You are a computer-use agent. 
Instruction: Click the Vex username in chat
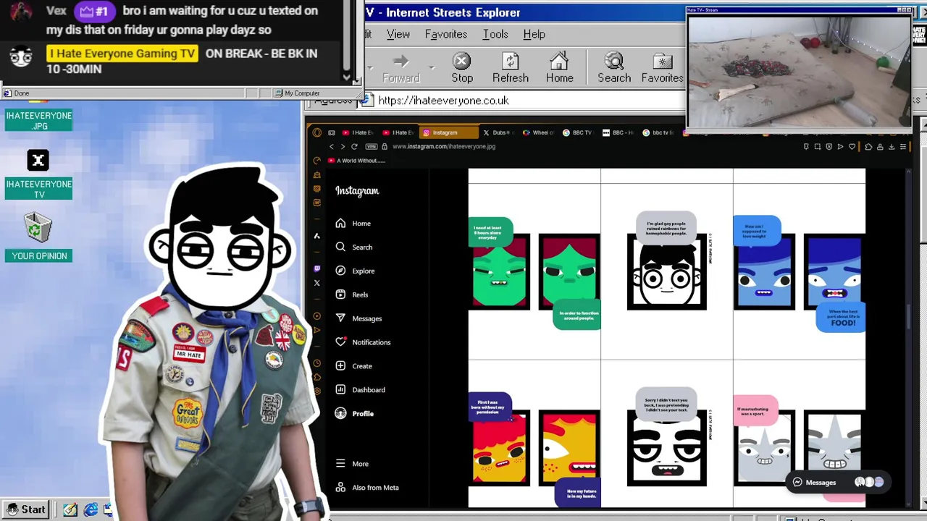(56, 11)
